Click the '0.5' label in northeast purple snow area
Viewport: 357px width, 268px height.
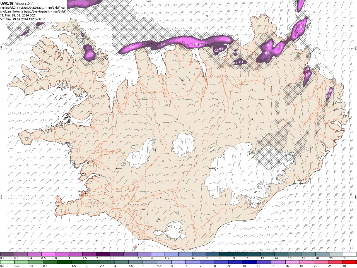(267, 53)
